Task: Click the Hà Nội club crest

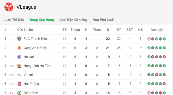Action: click(x=19, y=57)
